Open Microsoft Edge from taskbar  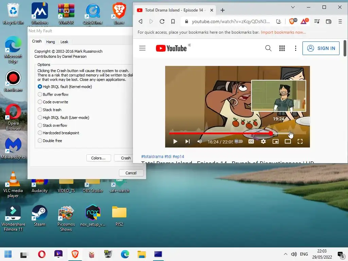(x=125, y=254)
